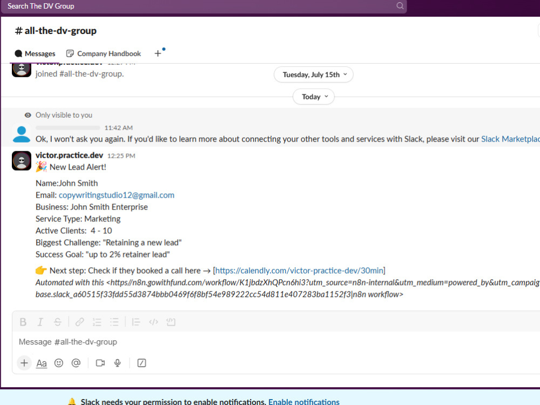Click the 'Biggest Challenge' line

pos(109,242)
